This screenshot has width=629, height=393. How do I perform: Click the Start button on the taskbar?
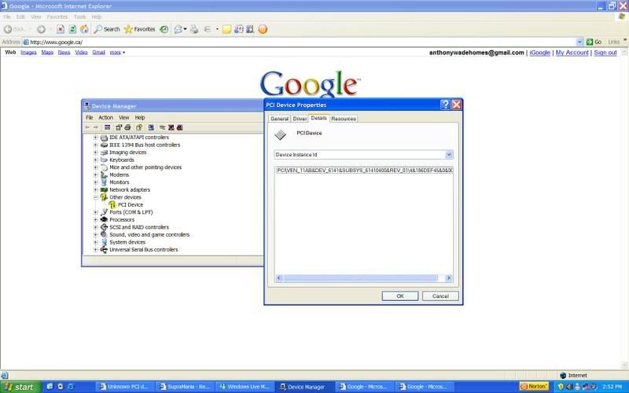pyautogui.click(x=20, y=387)
